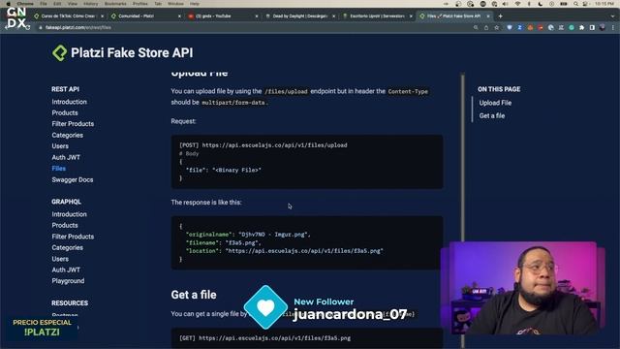Image resolution: width=620 pixels, height=349 pixels.
Task: Open the Apple menu
Action: click(x=9, y=4)
